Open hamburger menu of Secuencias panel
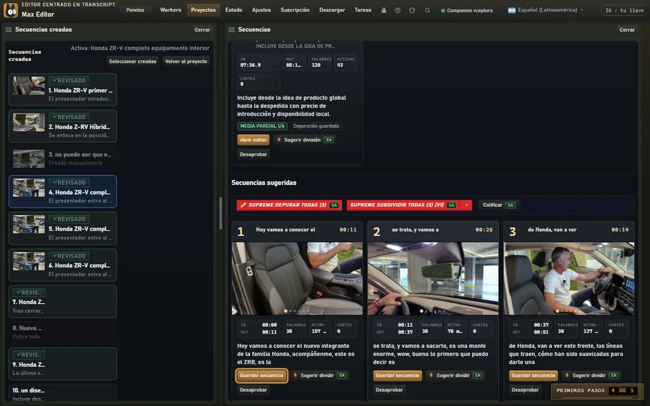The image size is (650, 406). click(x=232, y=30)
